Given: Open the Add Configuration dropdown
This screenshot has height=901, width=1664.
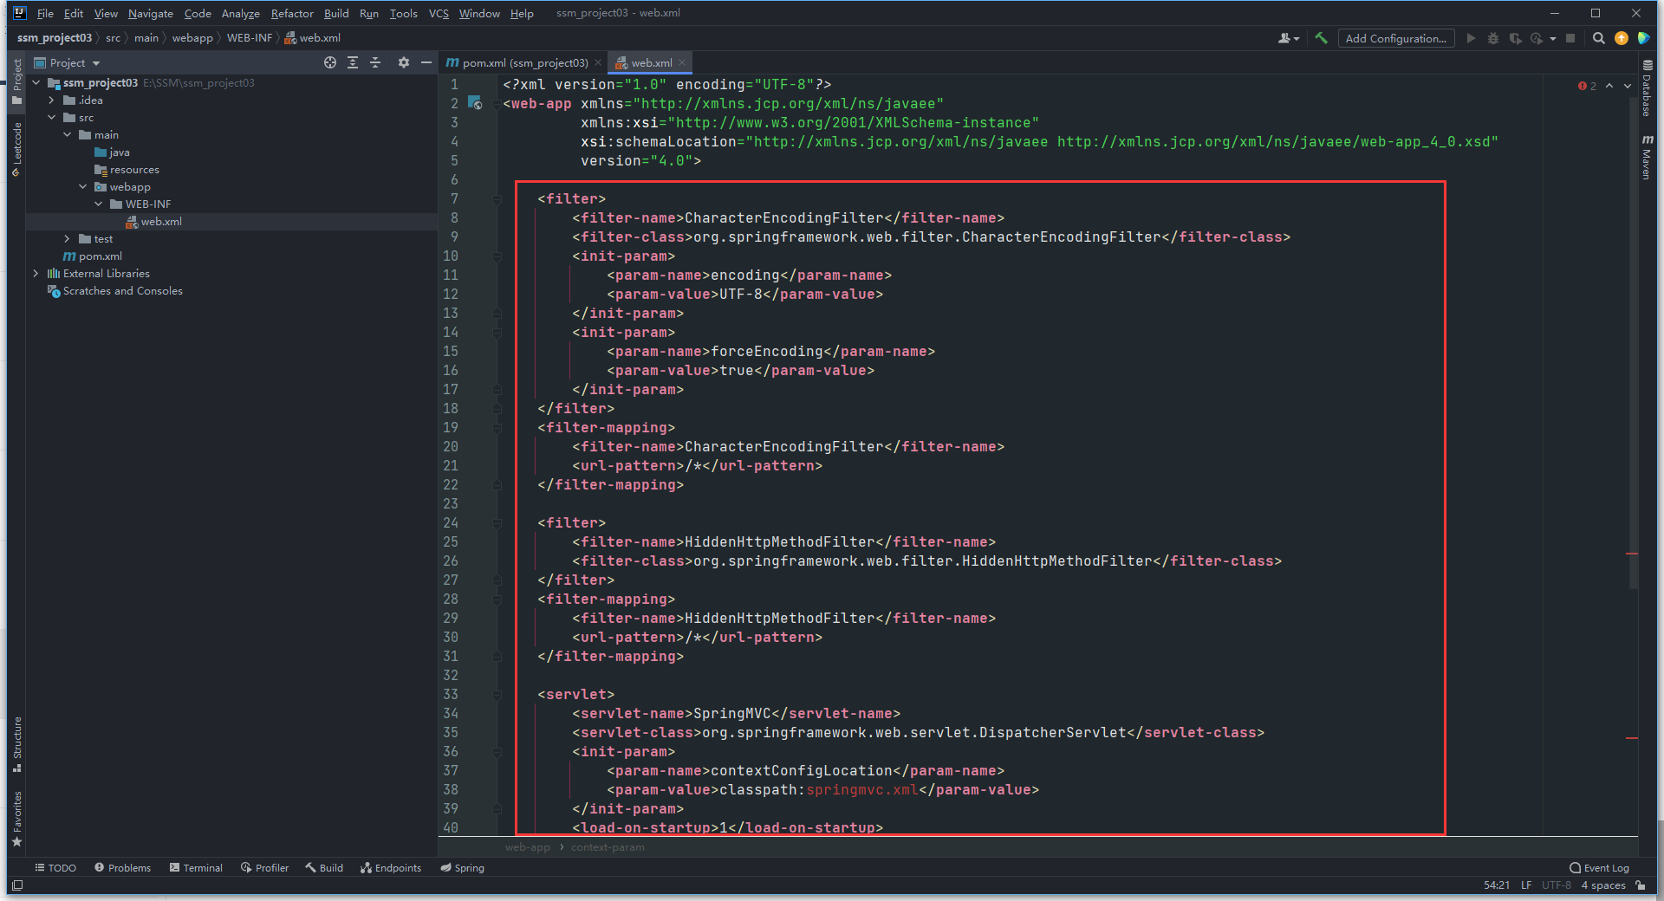Looking at the screenshot, I should 1395,38.
